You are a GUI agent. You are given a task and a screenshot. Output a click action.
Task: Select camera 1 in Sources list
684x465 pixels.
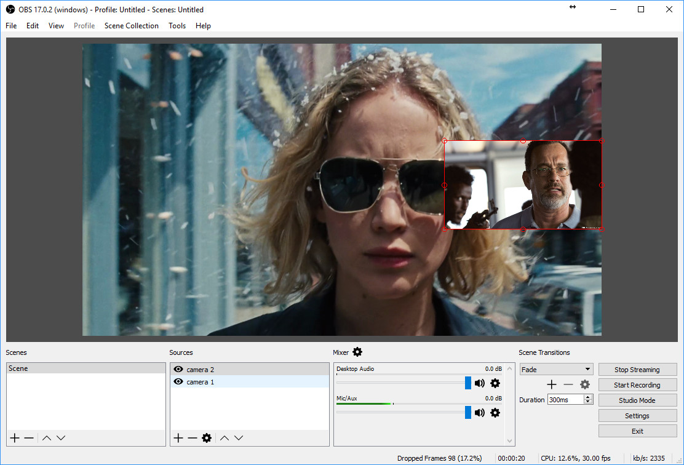pos(250,382)
